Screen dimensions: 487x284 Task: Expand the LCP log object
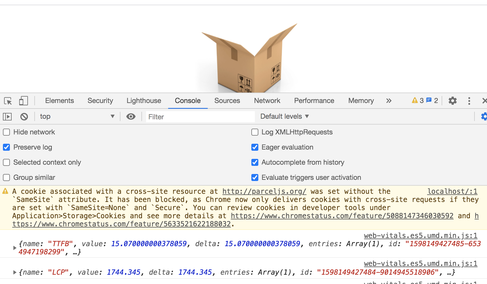coord(15,272)
